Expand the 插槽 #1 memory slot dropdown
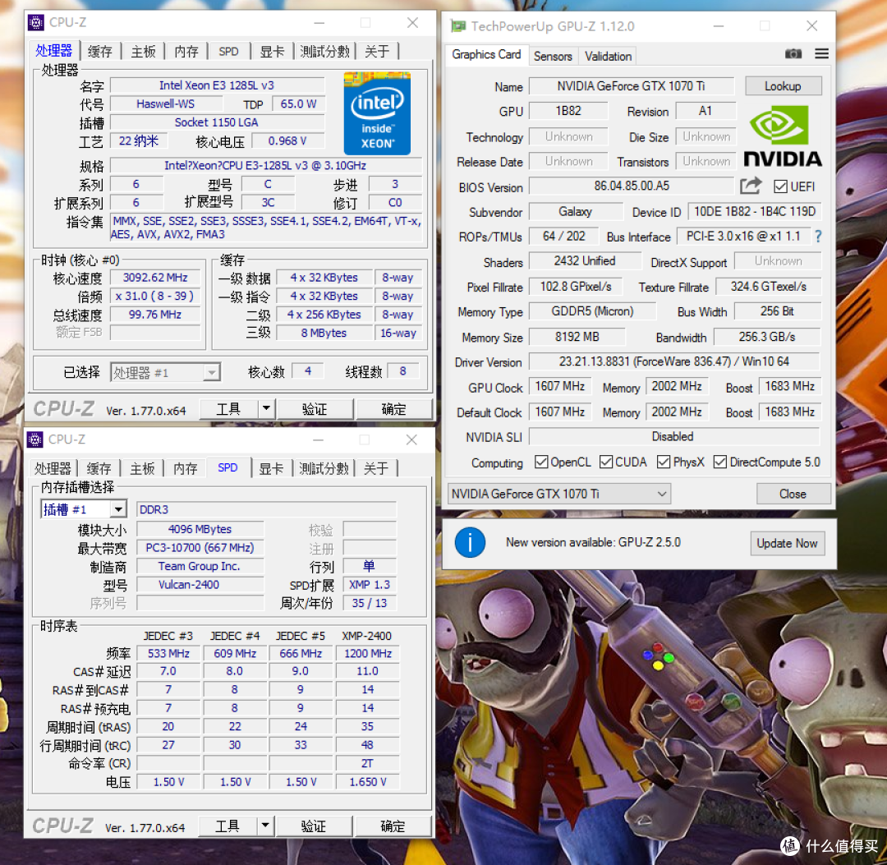887x865 pixels. tap(117, 509)
